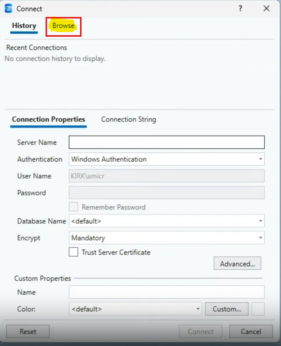Click the question mark help icon
The image size is (281, 346).
click(x=240, y=8)
